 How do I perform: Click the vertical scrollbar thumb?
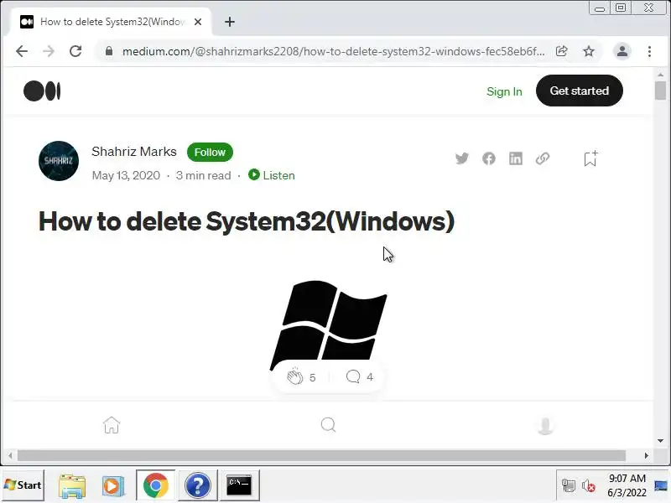tap(661, 91)
